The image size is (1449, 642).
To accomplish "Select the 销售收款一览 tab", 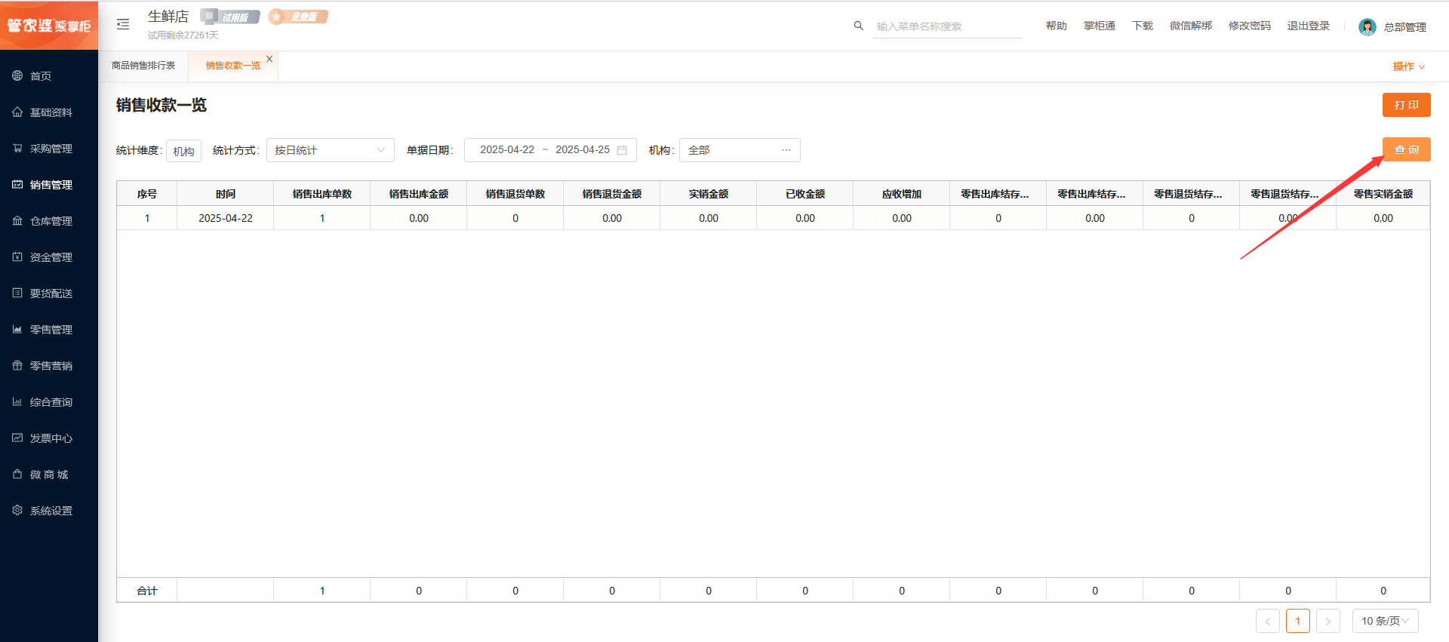I will point(233,66).
